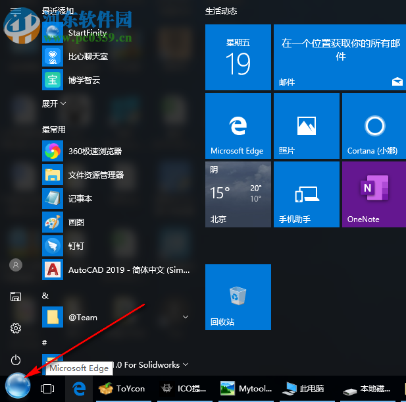Launch 画图 paint app
This screenshot has height=402, width=406.
tap(116, 222)
